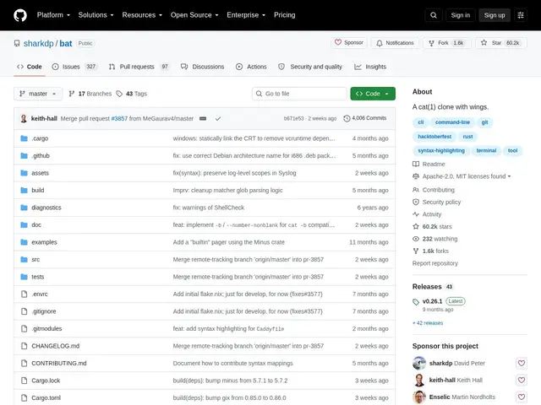Click the commit history clock icon

tap(347, 118)
